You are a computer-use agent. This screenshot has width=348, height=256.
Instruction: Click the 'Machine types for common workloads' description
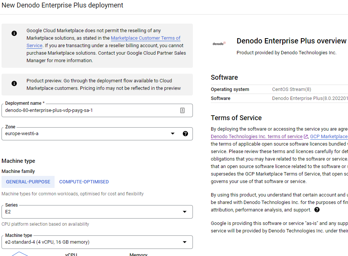[x=73, y=194]
